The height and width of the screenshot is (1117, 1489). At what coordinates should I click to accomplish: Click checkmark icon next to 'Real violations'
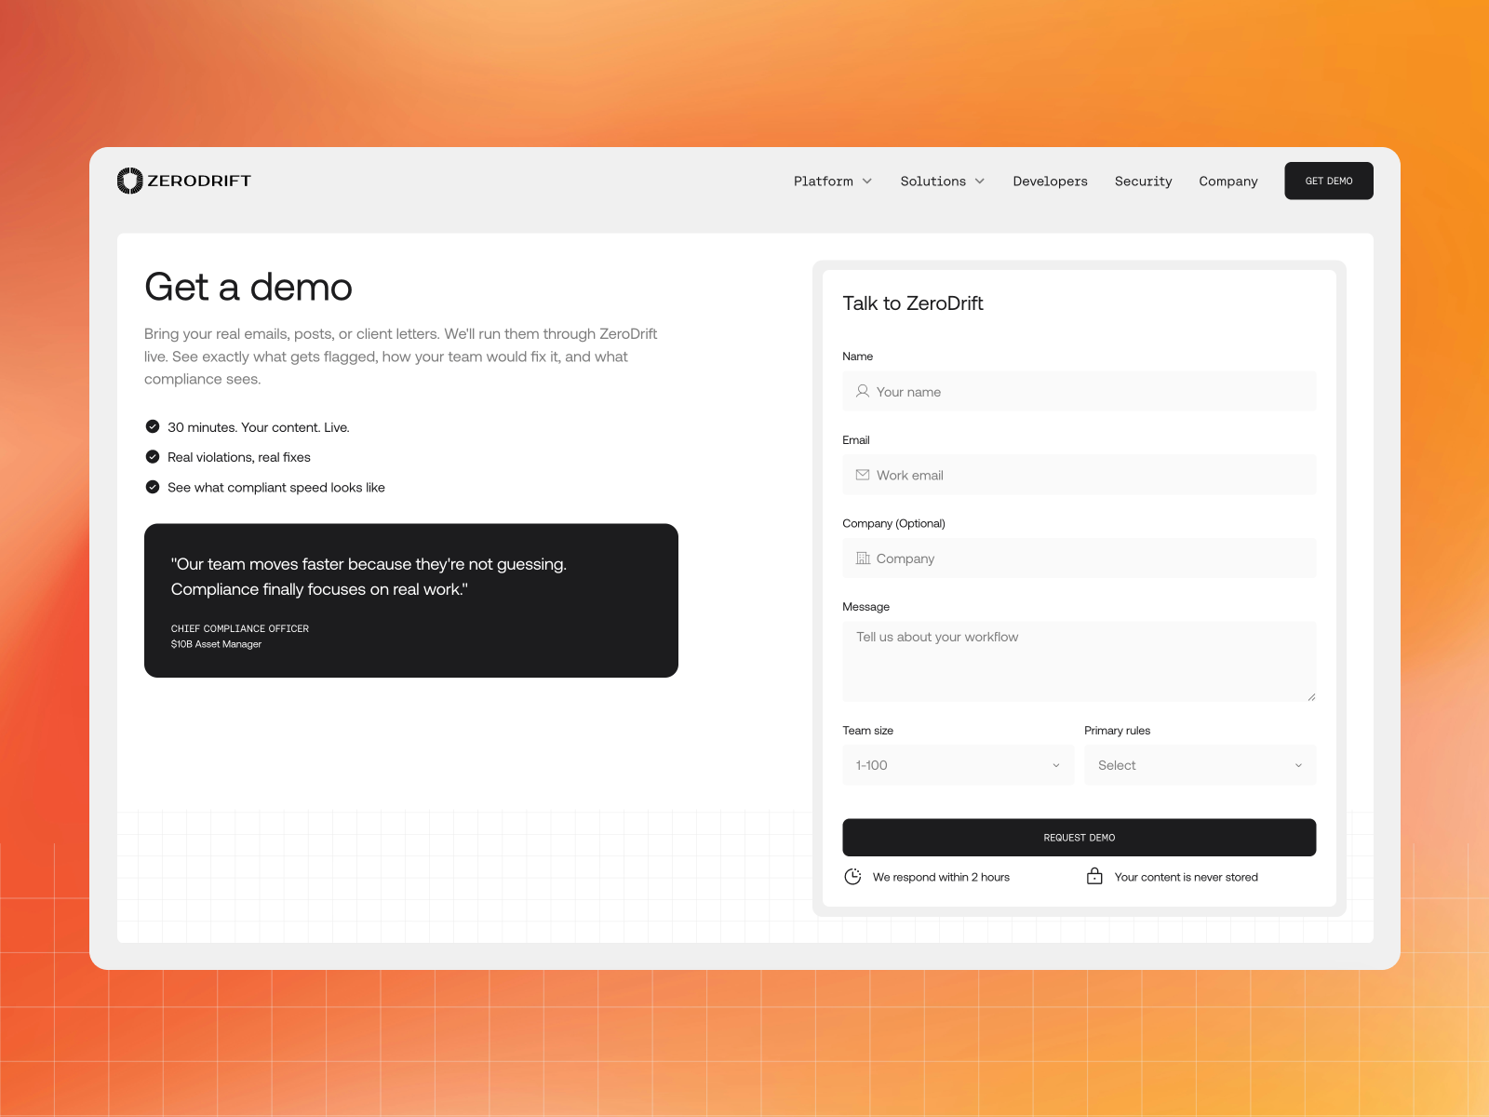coord(153,457)
